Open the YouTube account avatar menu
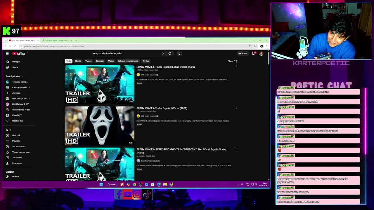This screenshot has height=210, width=374. (261, 53)
